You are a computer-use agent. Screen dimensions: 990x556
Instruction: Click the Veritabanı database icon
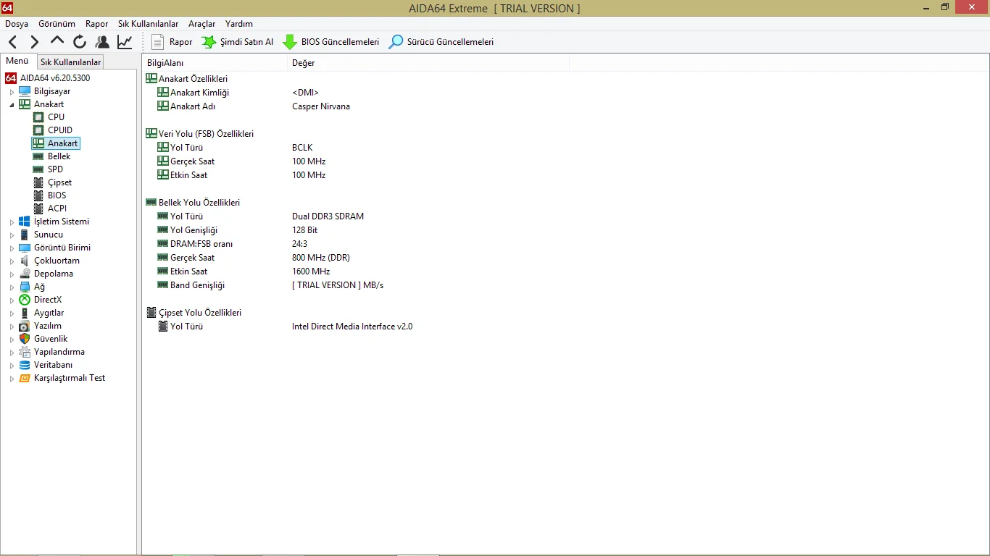click(25, 365)
